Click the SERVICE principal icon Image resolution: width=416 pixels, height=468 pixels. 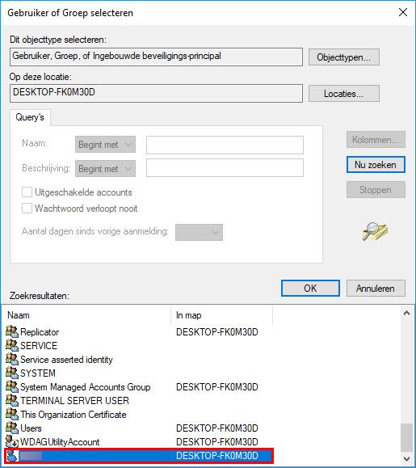click(x=12, y=345)
